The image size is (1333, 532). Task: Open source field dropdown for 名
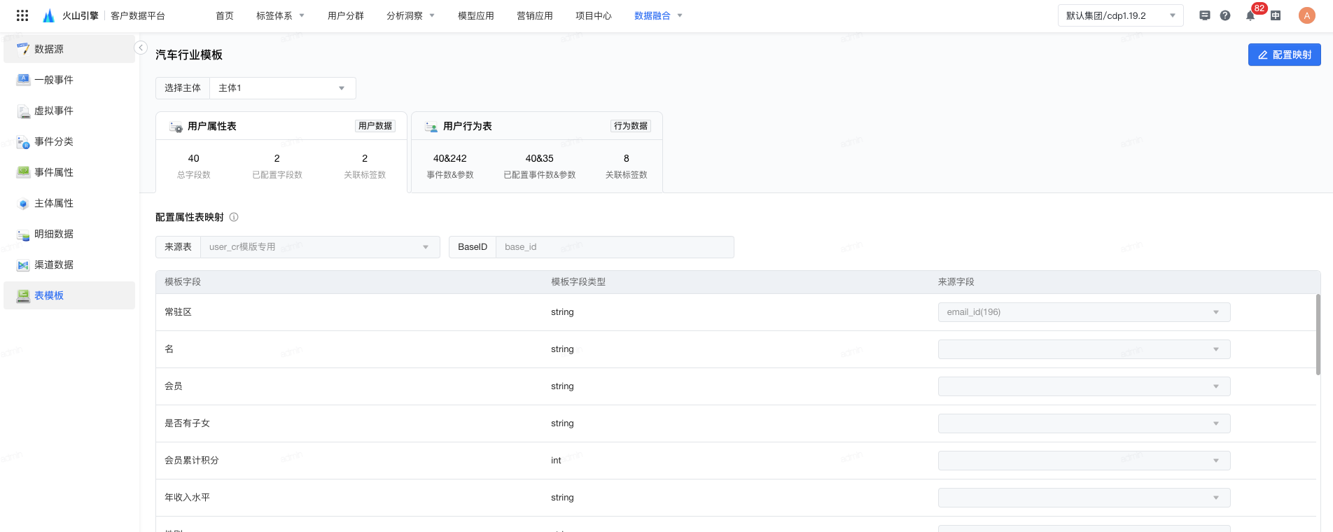click(1084, 349)
